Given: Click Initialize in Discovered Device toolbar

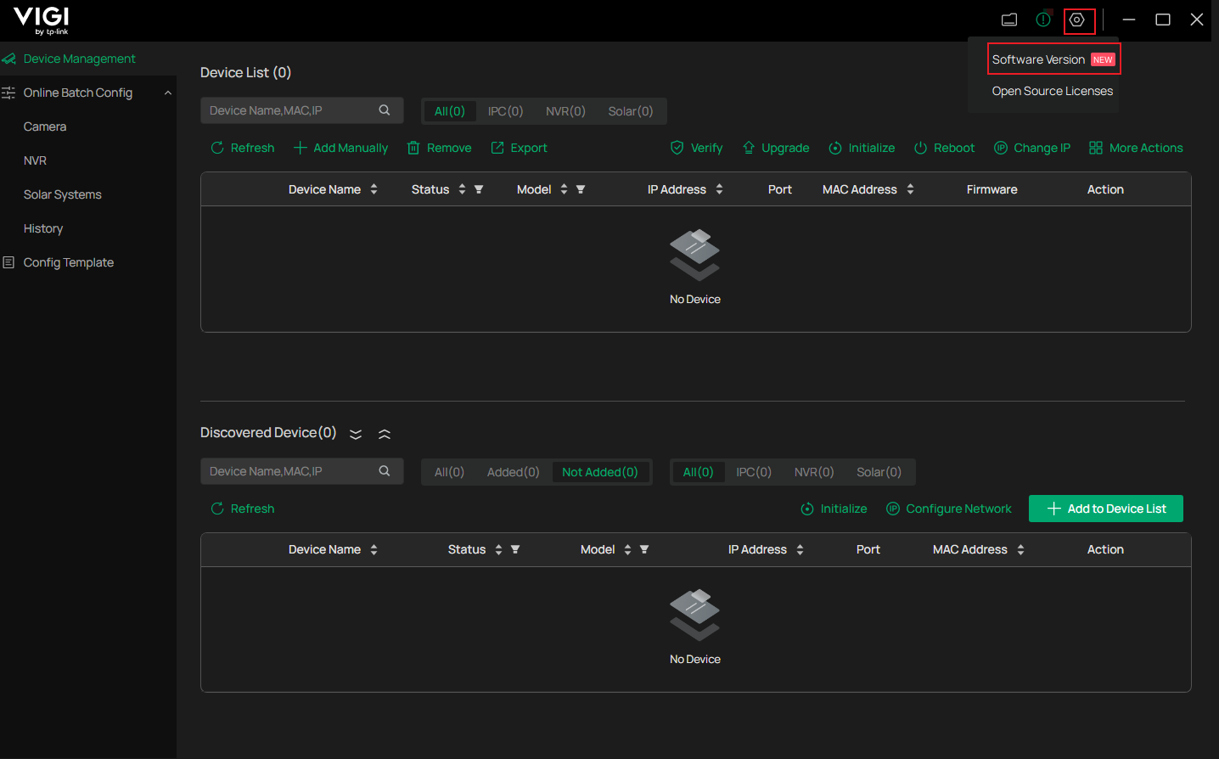Looking at the screenshot, I should tap(834, 509).
